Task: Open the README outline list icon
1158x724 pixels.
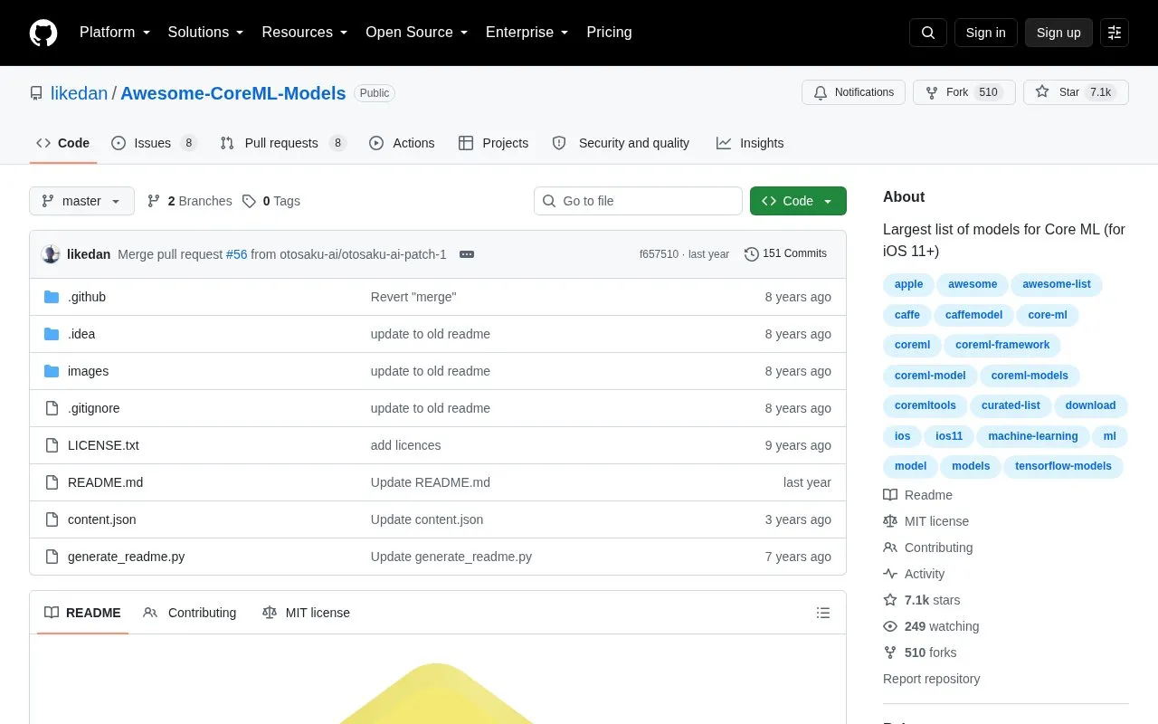Action: tap(823, 613)
